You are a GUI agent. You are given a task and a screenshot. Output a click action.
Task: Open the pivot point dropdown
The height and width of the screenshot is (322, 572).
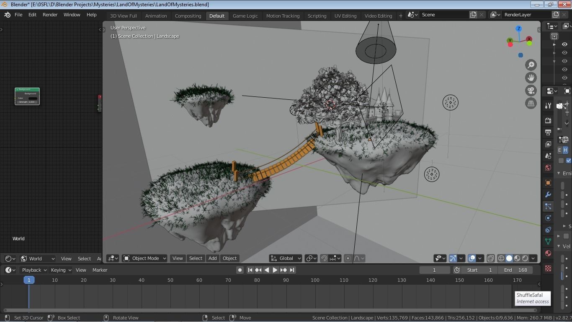pyautogui.click(x=311, y=258)
